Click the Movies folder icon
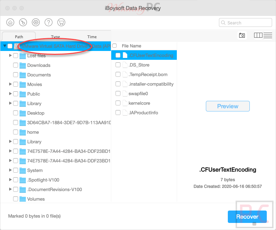The image size is (276, 230). click(23, 85)
